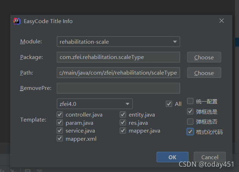Focus the Path input field
The image size is (239, 172).
118,73
